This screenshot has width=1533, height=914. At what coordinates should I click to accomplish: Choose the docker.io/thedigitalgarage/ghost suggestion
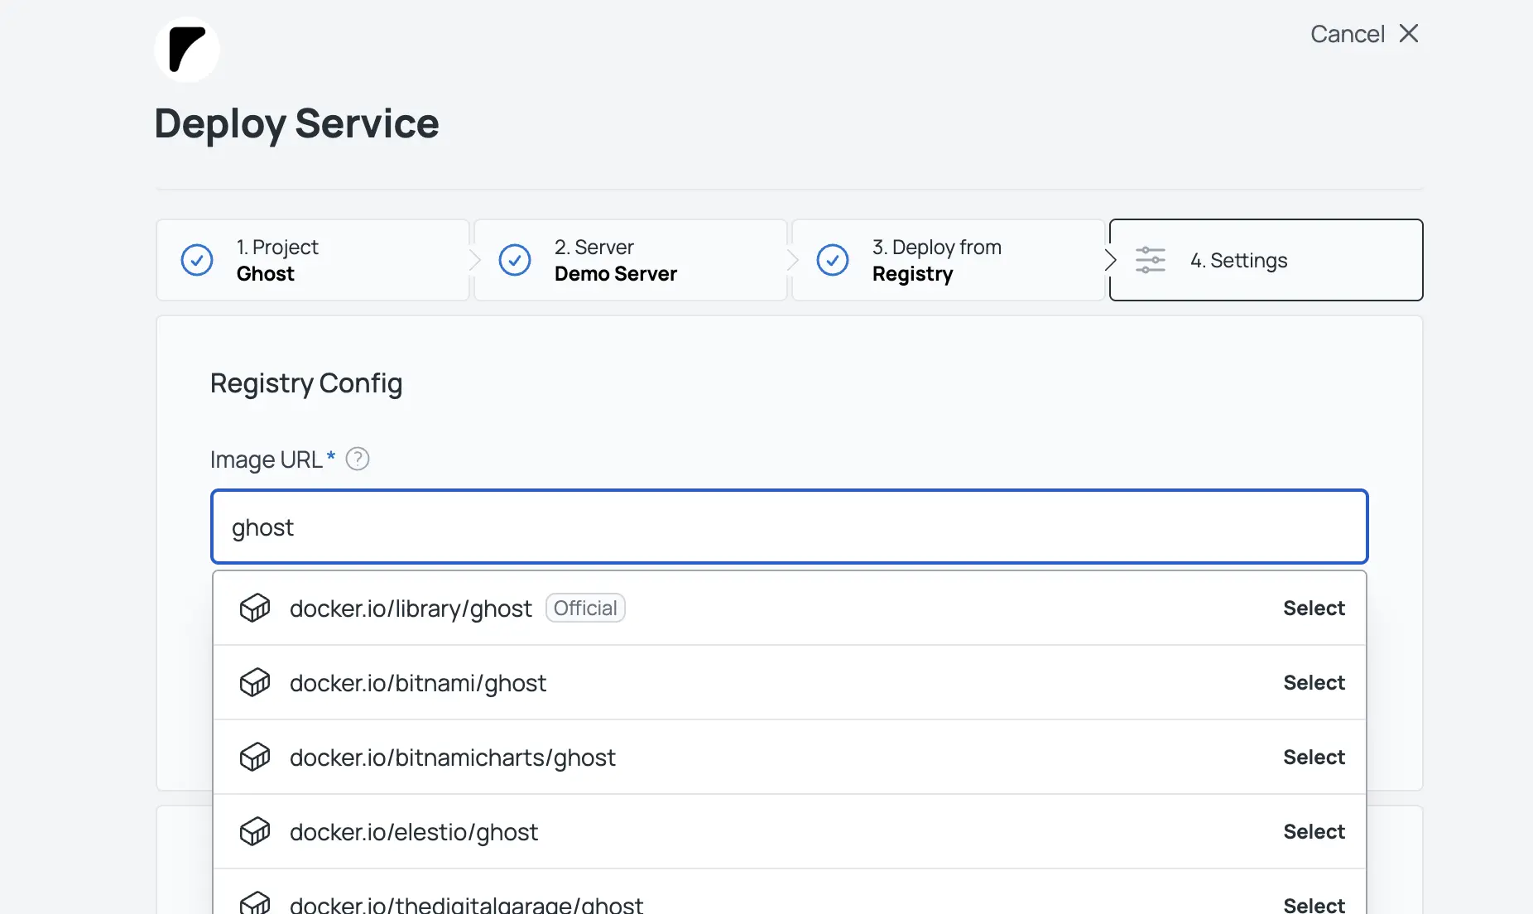click(x=1314, y=904)
